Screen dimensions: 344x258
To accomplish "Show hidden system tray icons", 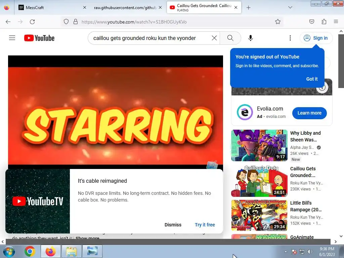I will (286, 252).
